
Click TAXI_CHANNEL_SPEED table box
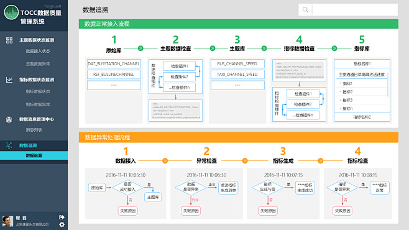[237, 75]
